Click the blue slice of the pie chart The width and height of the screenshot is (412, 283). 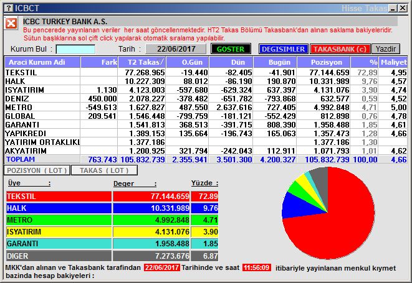click(298, 207)
